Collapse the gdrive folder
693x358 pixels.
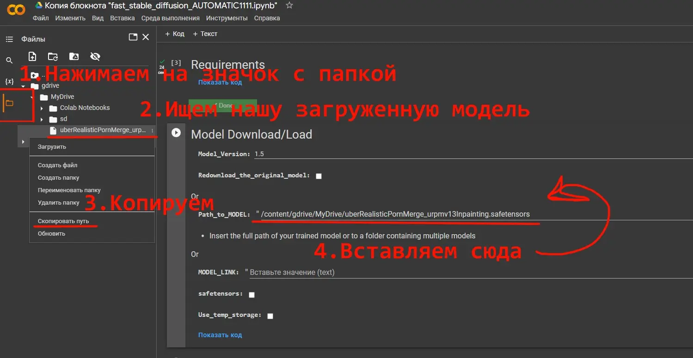point(23,86)
